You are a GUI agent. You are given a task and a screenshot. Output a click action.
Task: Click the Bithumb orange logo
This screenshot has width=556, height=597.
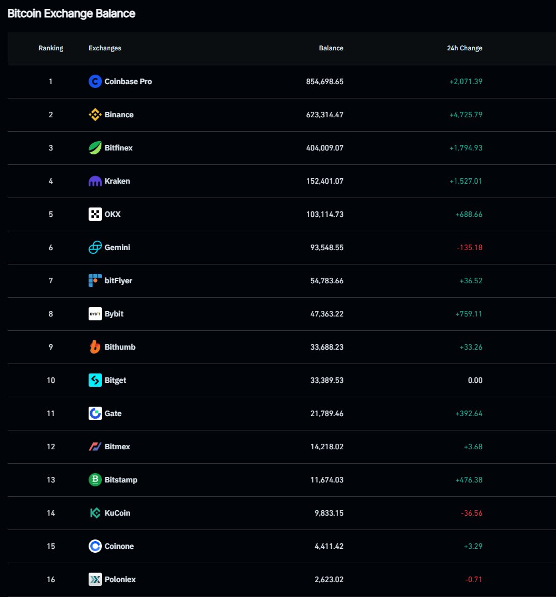click(x=95, y=347)
